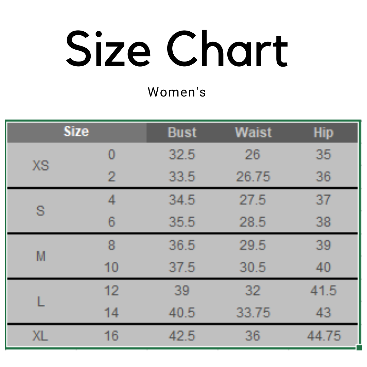Select the waist value 26.75 cell
This screenshot has width=367, height=367.
pos(253,177)
